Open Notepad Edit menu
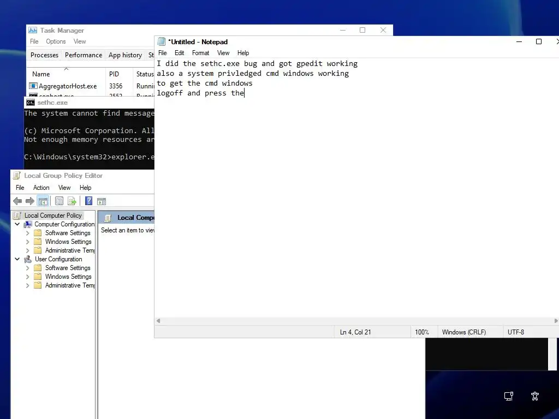This screenshot has height=419, width=559. tap(179, 53)
